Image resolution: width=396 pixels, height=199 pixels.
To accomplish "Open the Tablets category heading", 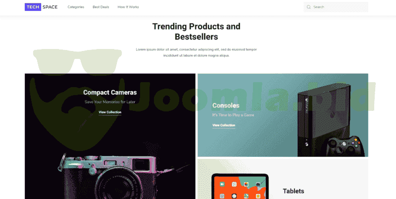I will [x=294, y=191].
